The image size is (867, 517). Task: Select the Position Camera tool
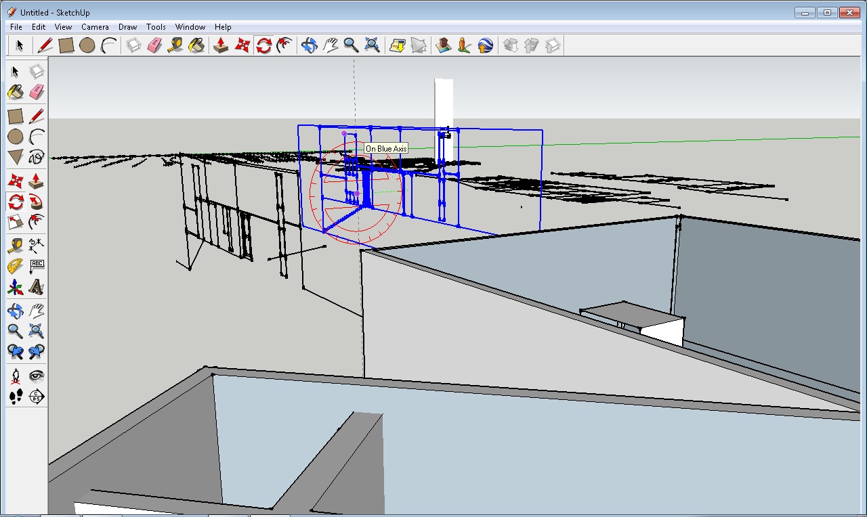tap(16, 376)
